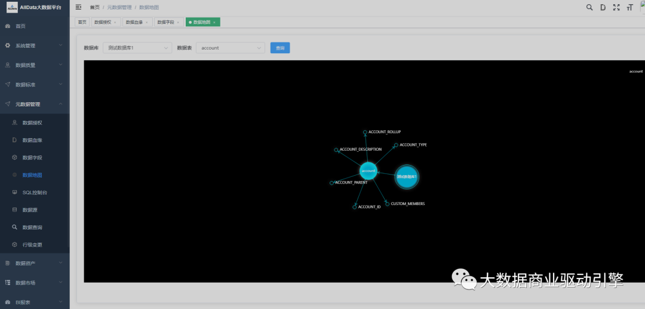Open the 数据库 dropdown
The width and height of the screenshot is (645, 309).
(x=137, y=48)
